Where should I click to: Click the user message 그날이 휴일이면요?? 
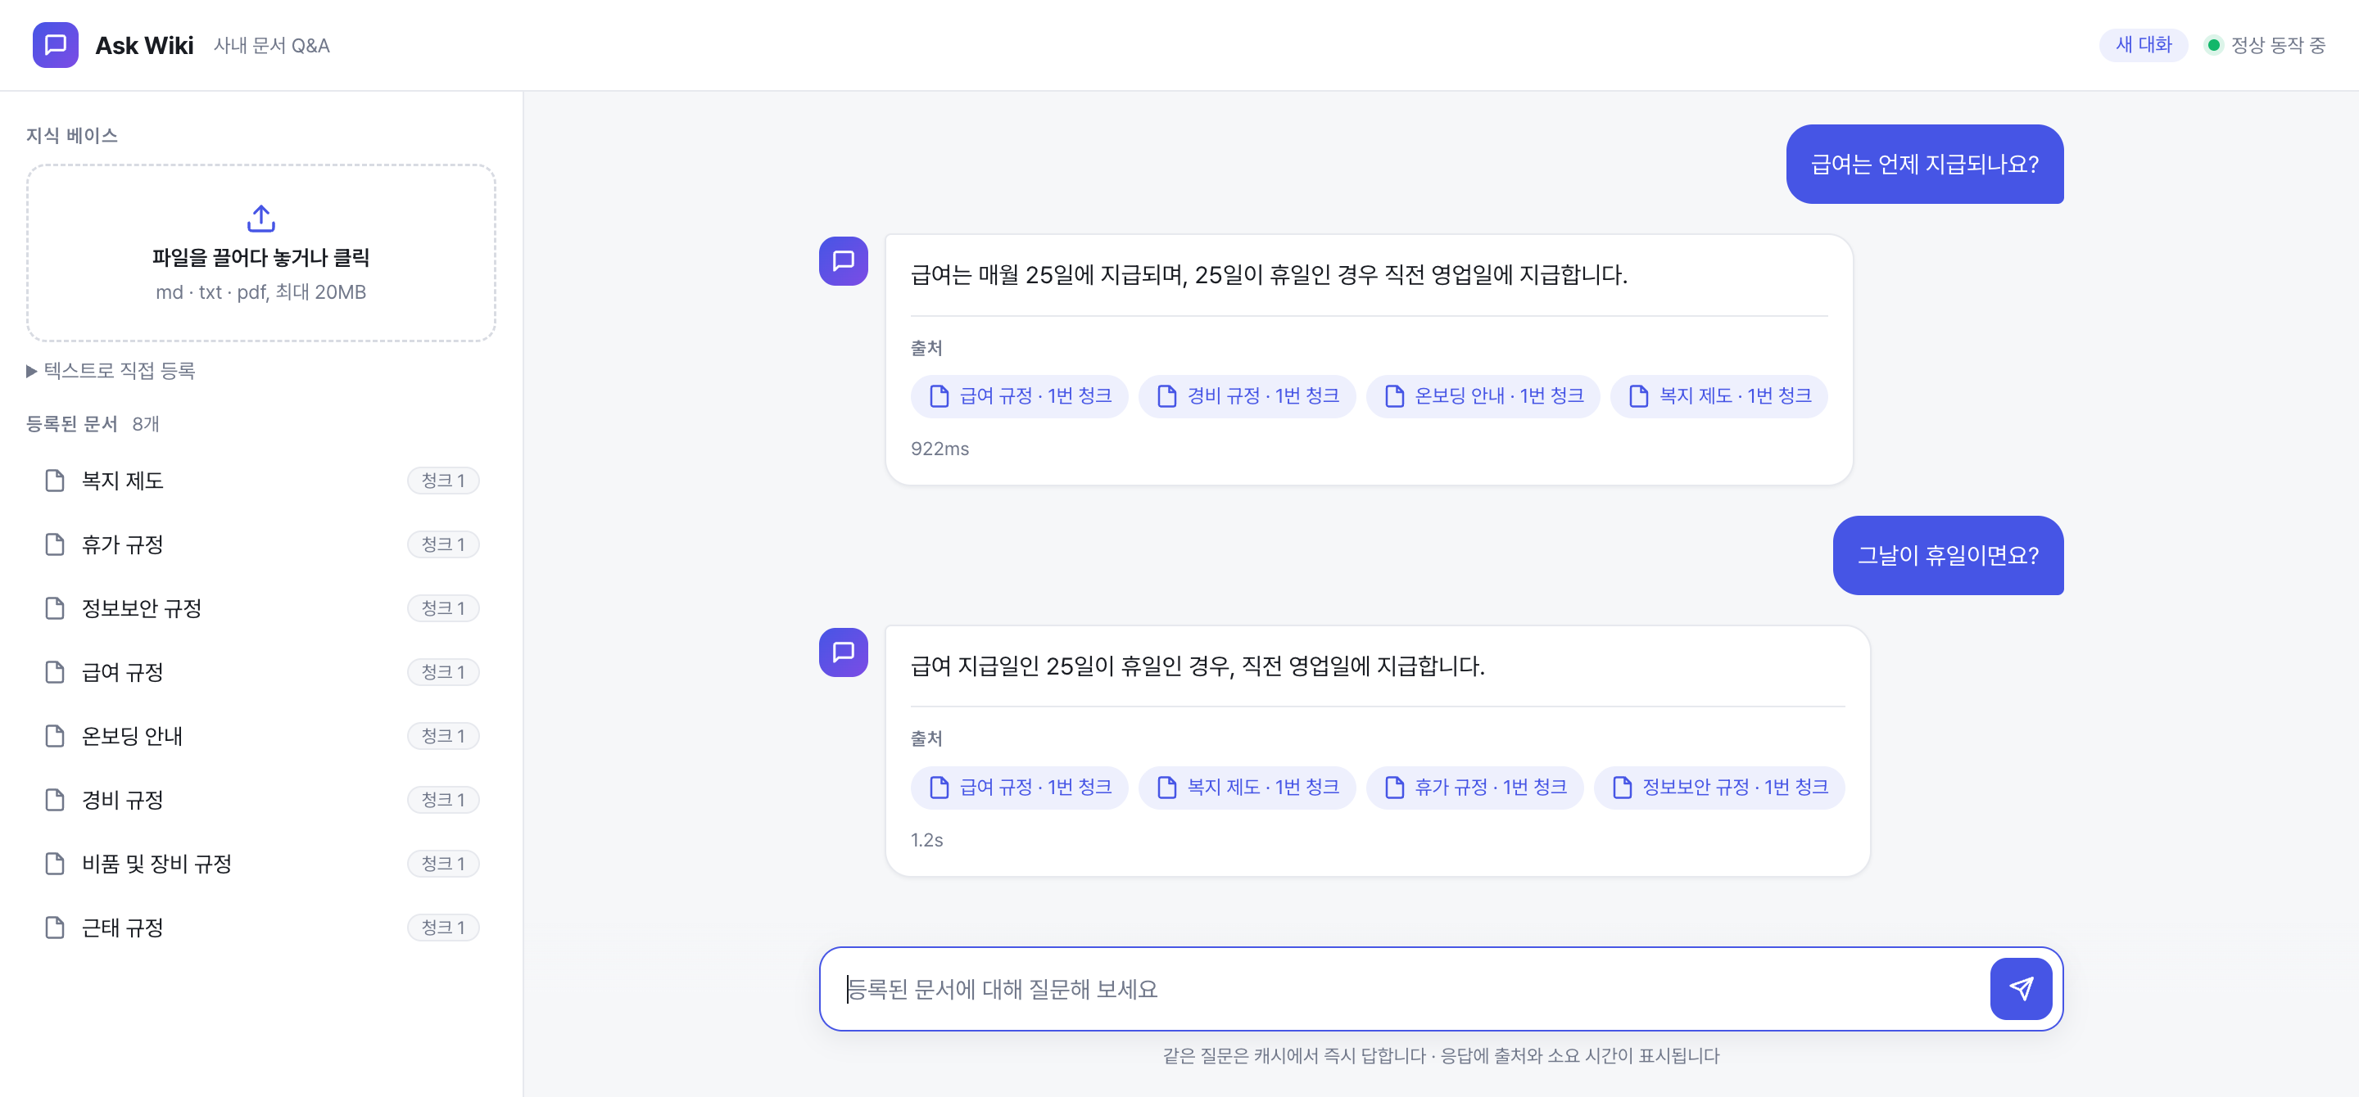[1948, 555]
